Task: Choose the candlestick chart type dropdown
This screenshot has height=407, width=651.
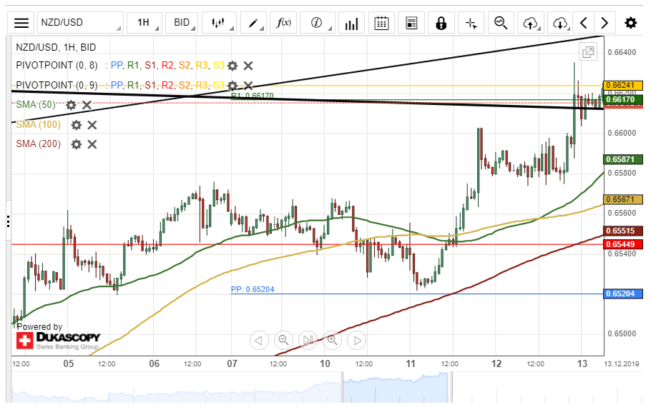Action: 219,23
